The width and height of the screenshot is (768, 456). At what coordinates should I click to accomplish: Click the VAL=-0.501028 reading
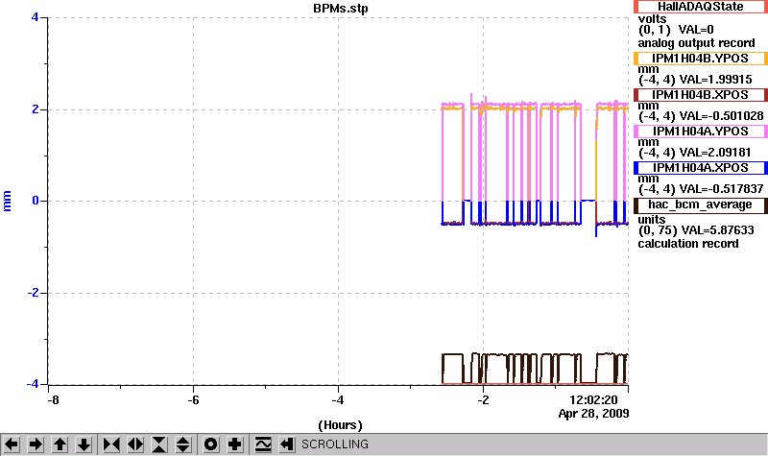pos(721,116)
